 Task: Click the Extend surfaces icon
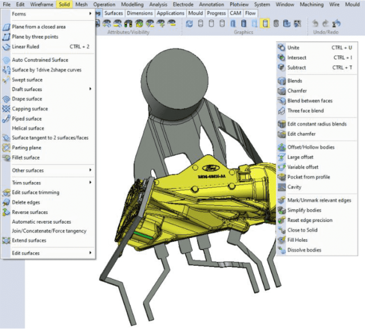(x=6, y=240)
